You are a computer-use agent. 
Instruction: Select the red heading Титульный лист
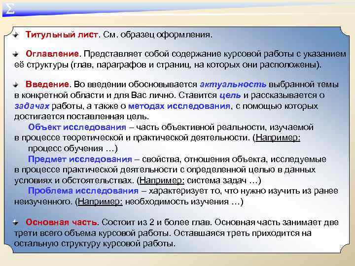(x=62, y=34)
